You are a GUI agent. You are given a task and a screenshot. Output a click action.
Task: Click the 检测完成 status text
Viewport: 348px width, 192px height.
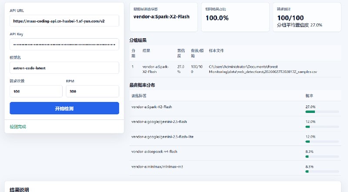pyautogui.click(x=18, y=126)
